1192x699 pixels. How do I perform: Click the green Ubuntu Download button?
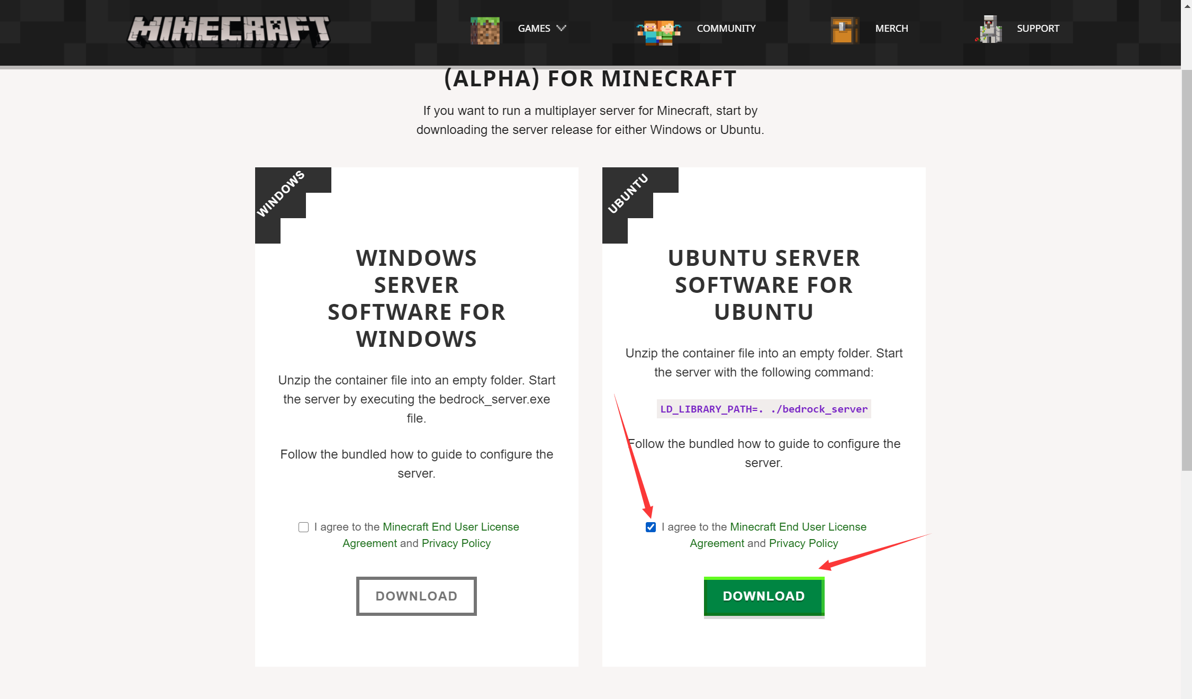764,596
